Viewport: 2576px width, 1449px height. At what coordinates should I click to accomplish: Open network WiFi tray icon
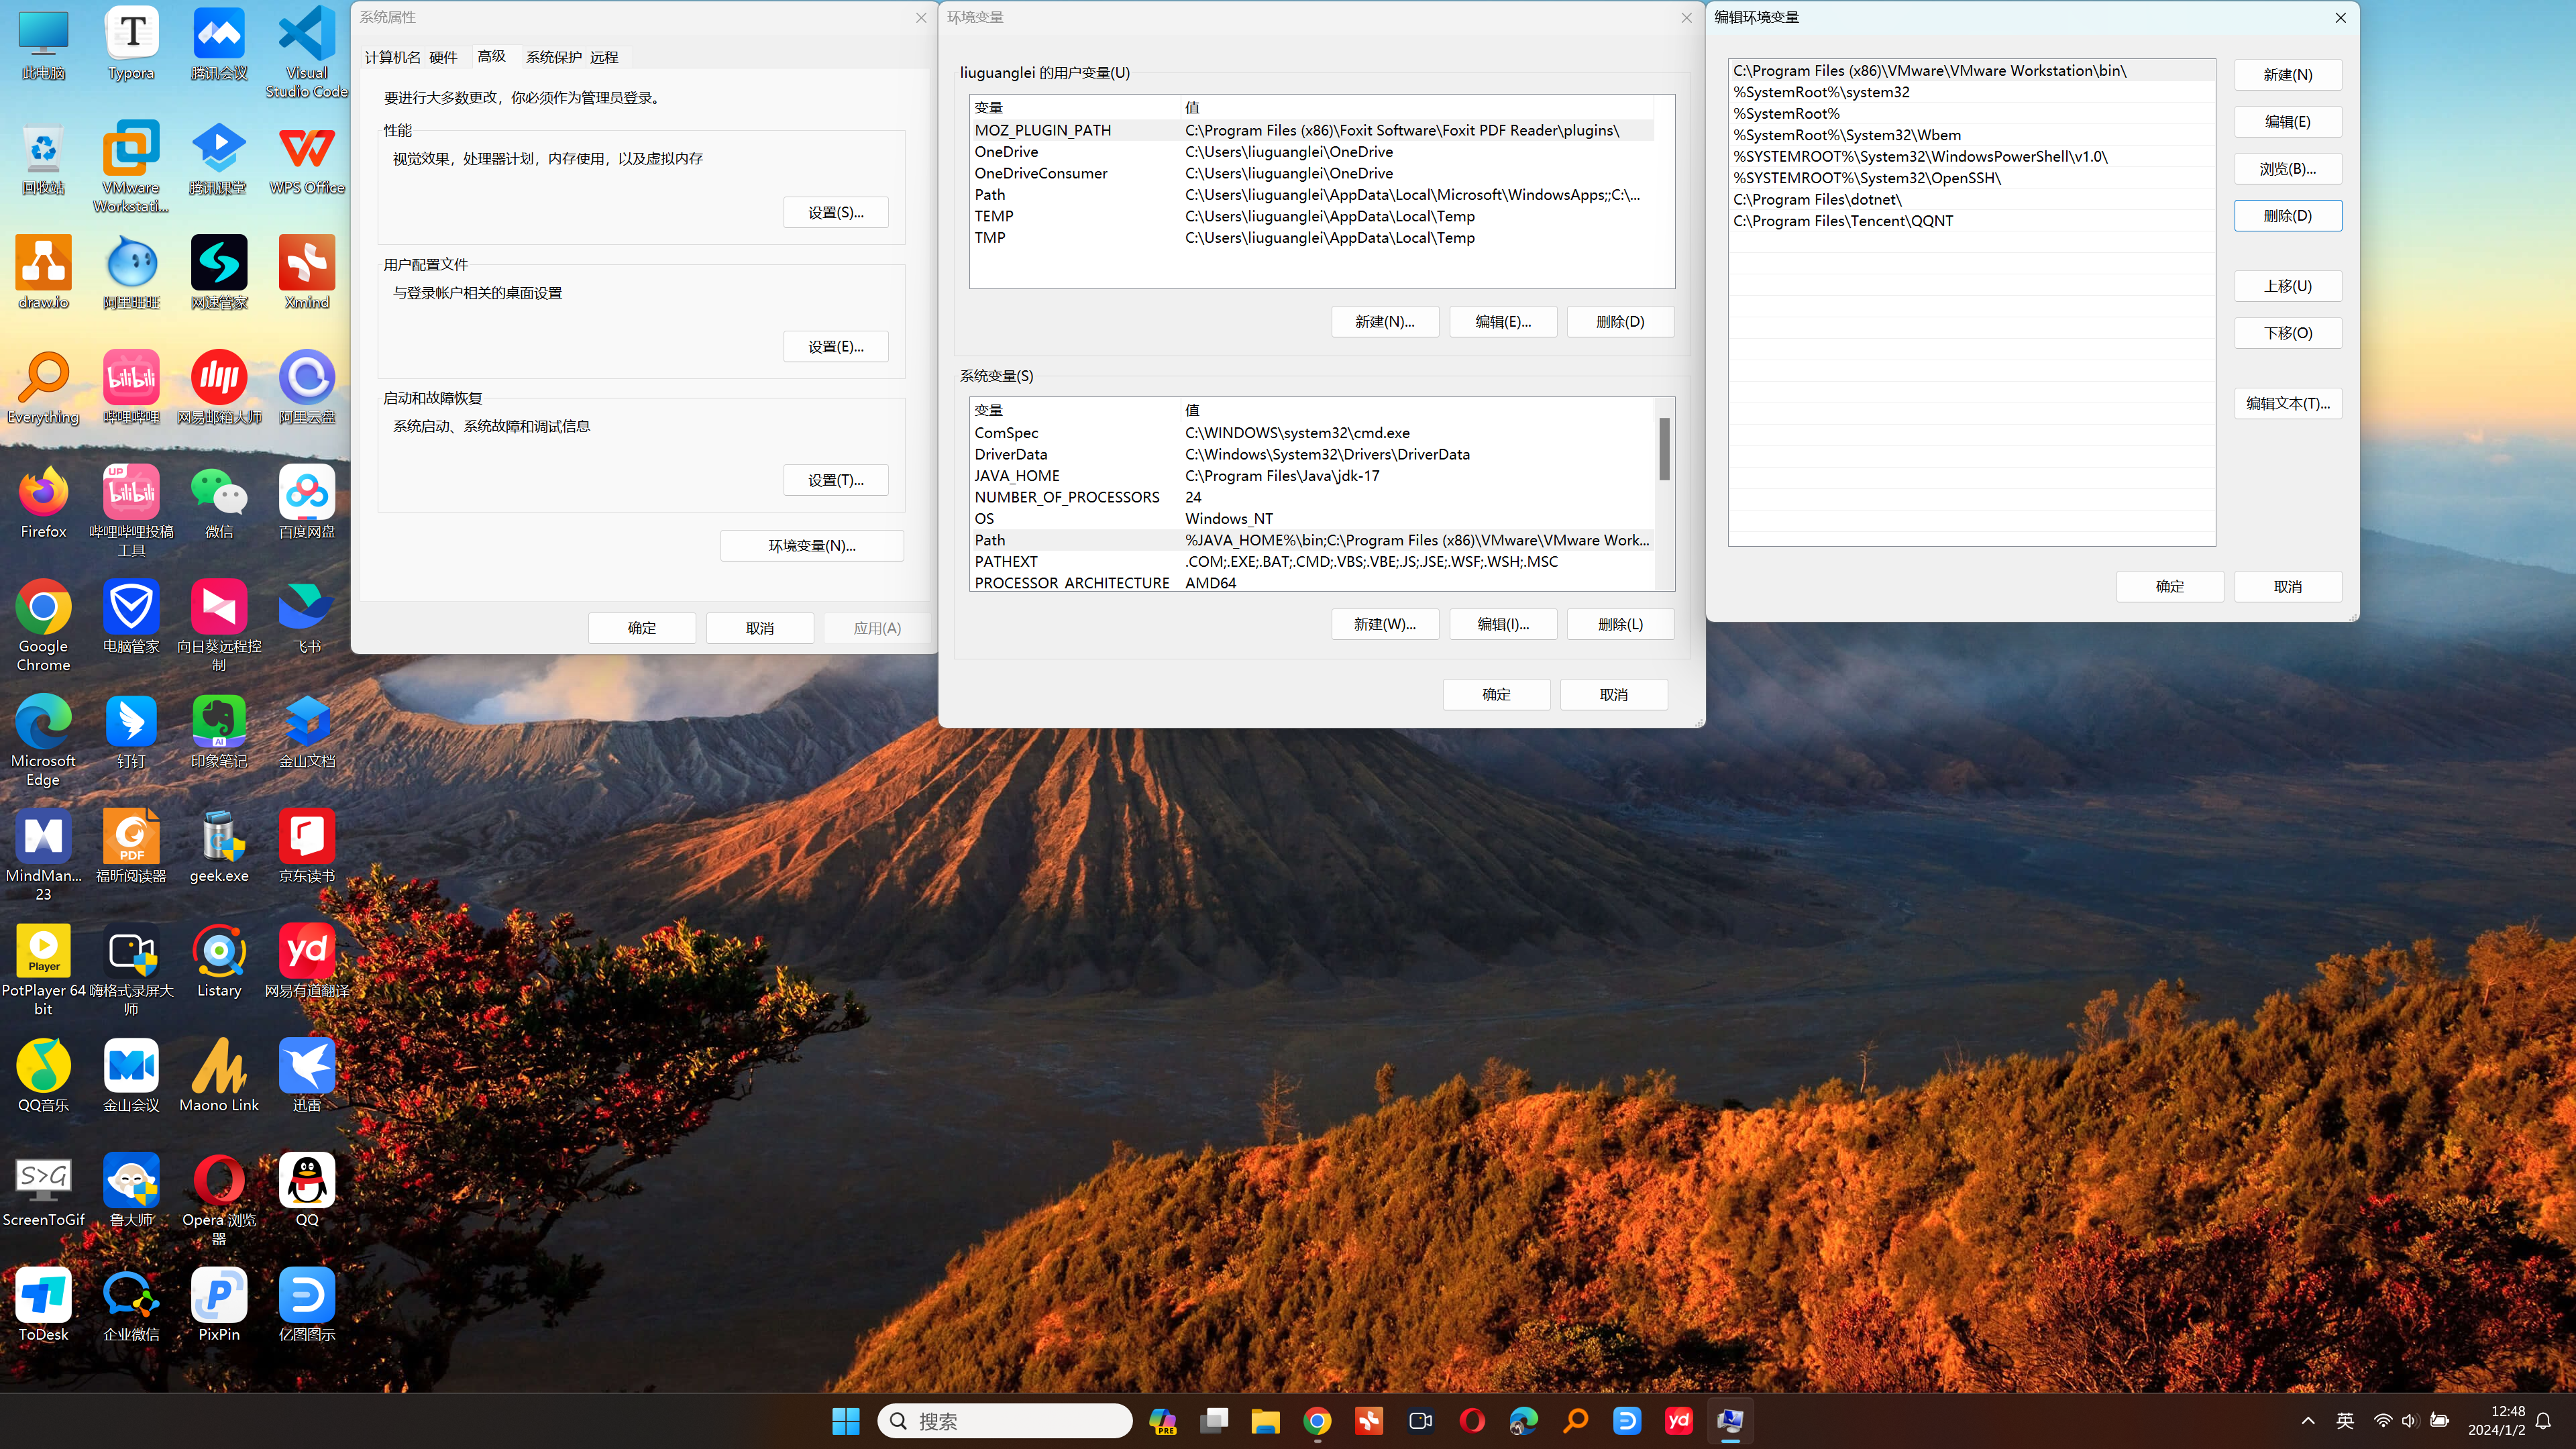click(x=2383, y=1421)
